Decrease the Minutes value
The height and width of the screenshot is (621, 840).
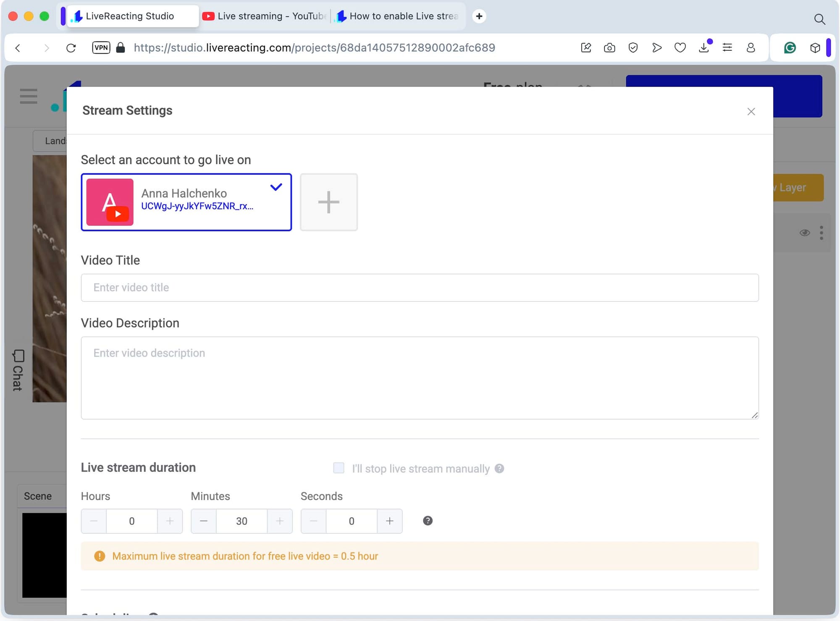[204, 521]
